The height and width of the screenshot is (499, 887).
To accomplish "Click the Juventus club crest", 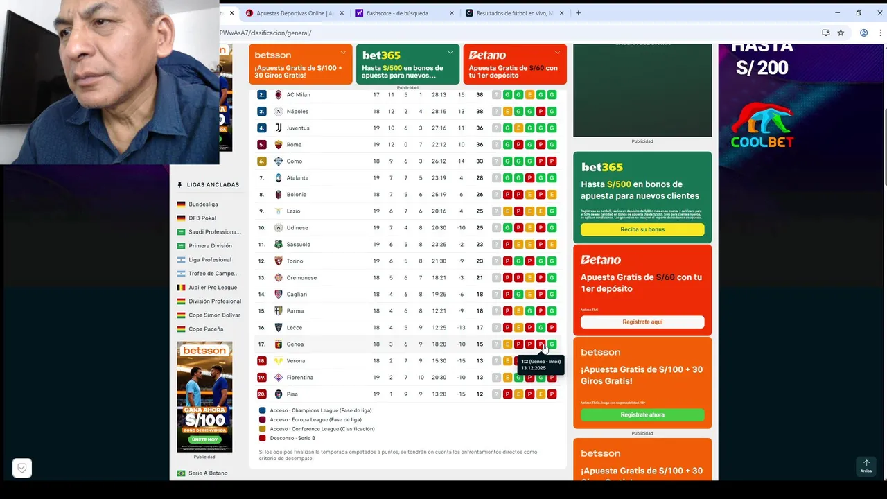I will (x=279, y=128).
